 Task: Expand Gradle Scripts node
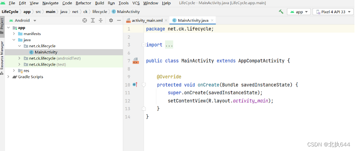(x=8, y=77)
